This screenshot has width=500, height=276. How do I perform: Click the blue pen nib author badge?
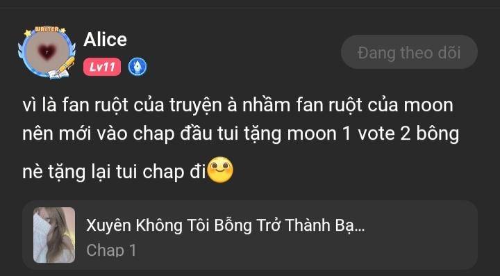pos(137,67)
